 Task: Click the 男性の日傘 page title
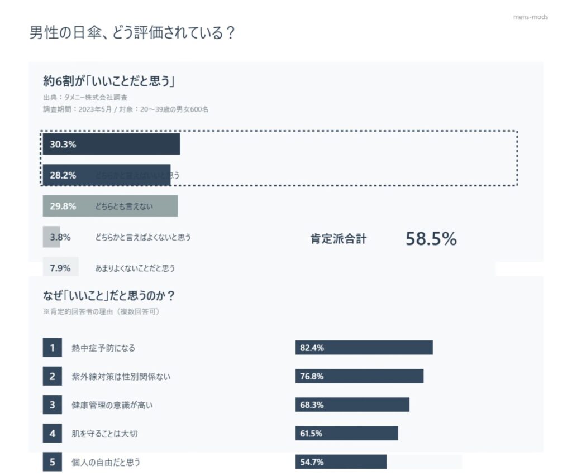(x=132, y=33)
